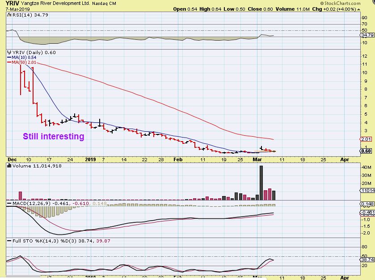The width and height of the screenshot is (375, 280).
Task: Click the 90 level on RSI axis
Action: point(364,18)
